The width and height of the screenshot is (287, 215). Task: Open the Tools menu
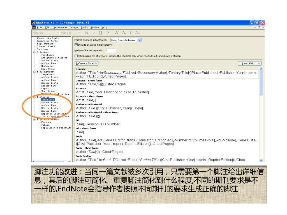click(x=84, y=27)
